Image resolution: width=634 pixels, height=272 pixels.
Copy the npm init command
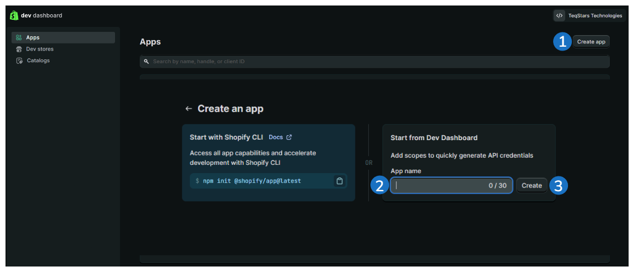pyautogui.click(x=340, y=181)
